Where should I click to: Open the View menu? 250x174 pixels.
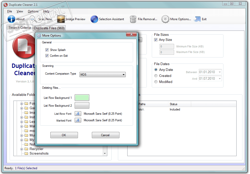(x=20, y=11)
